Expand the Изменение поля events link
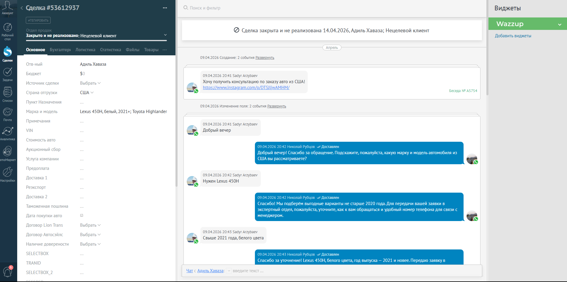 click(x=277, y=106)
